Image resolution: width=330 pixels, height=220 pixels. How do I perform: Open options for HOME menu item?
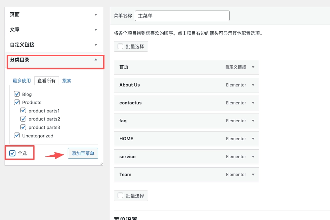pyautogui.click(x=253, y=139)
